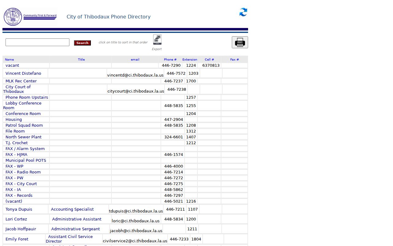Click T.J. Crochet name

coord(17,143)
